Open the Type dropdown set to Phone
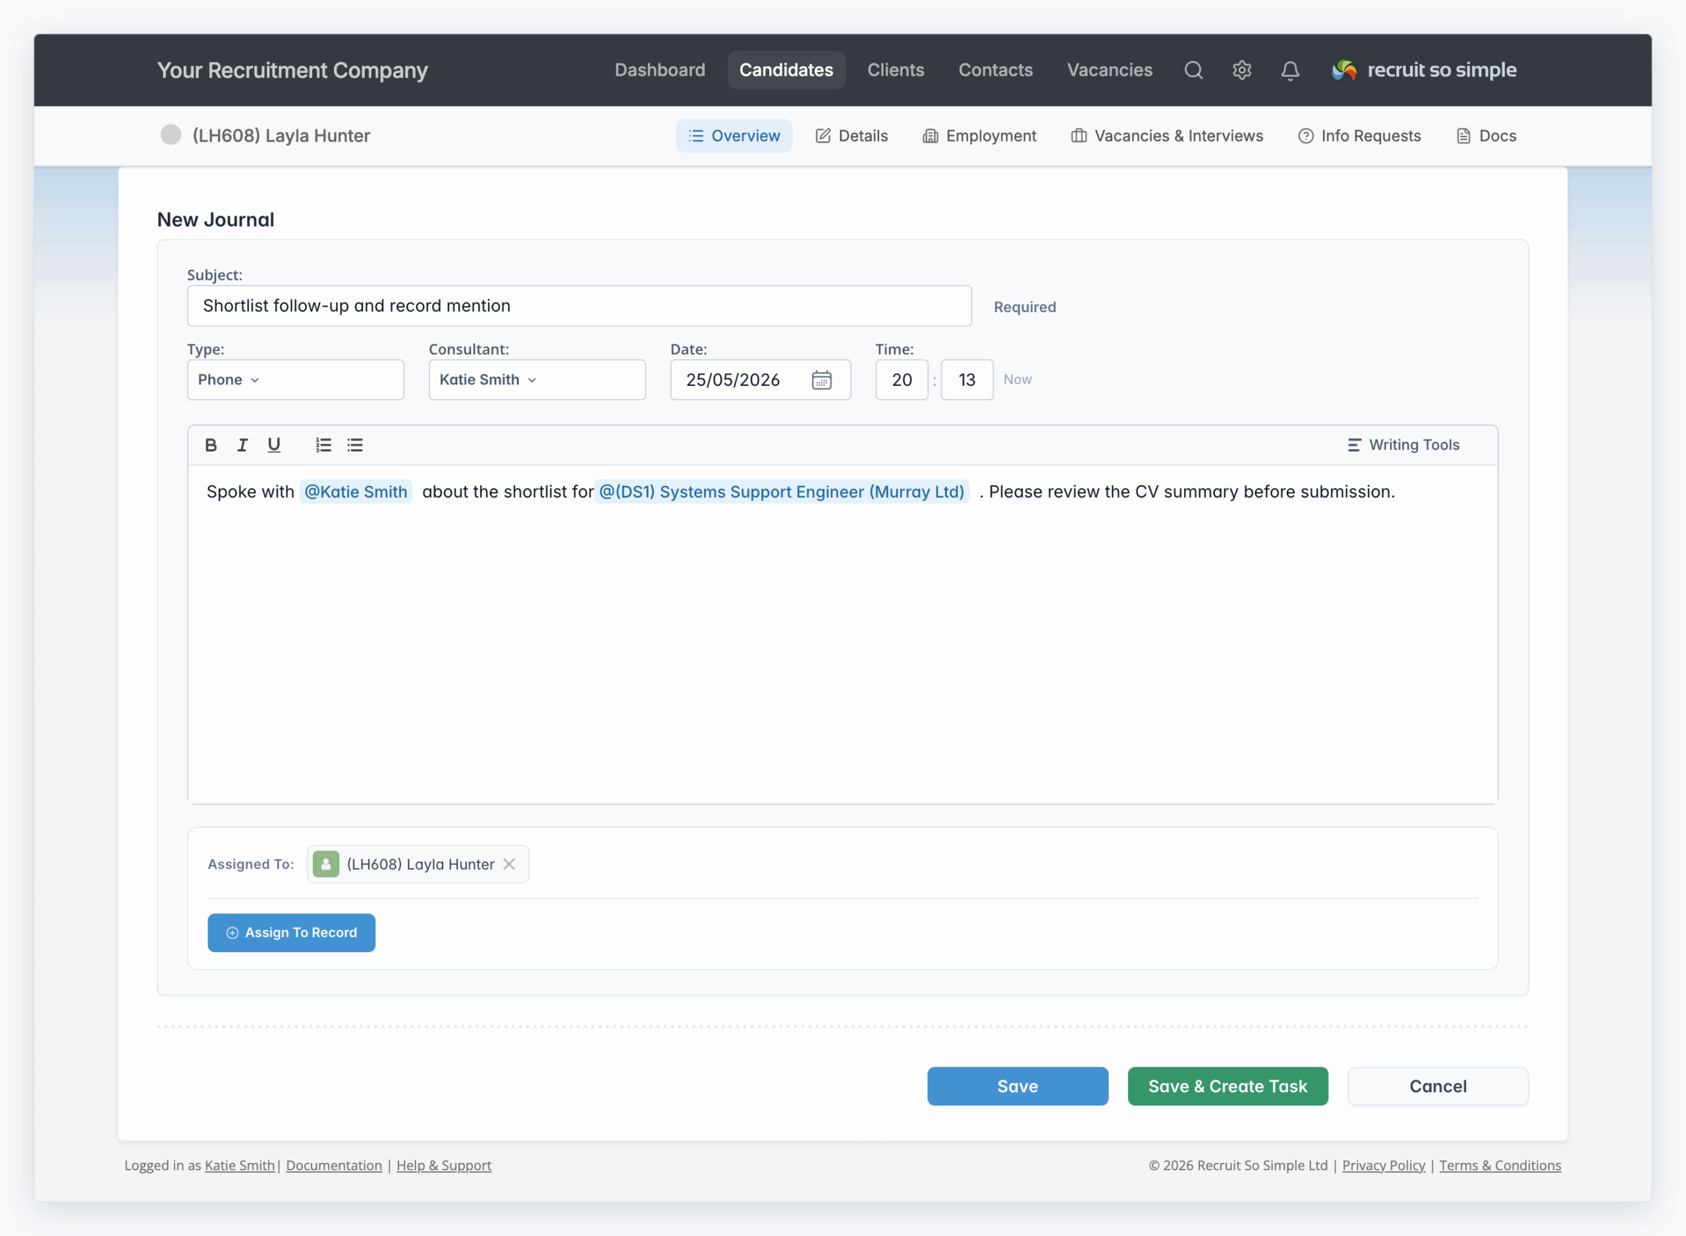The height and width of the screenshot is (1236, 1686). [296, 380]
